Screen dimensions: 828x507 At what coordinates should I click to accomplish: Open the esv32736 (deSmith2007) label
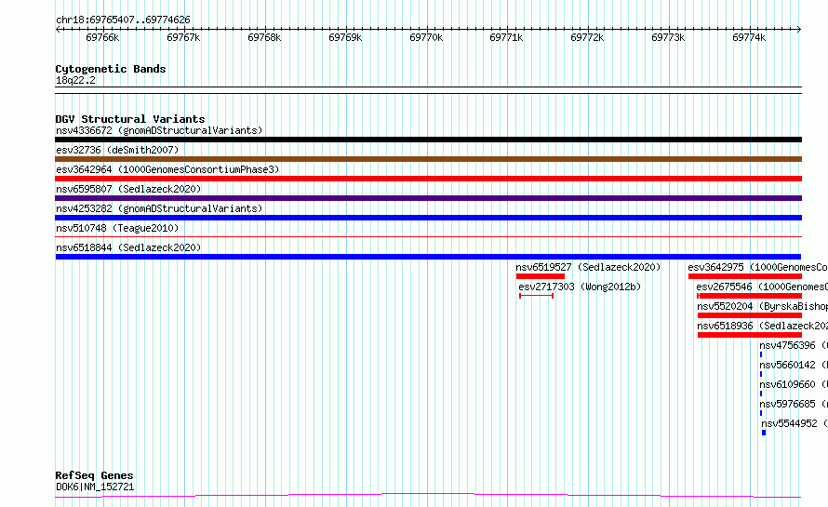117,150
